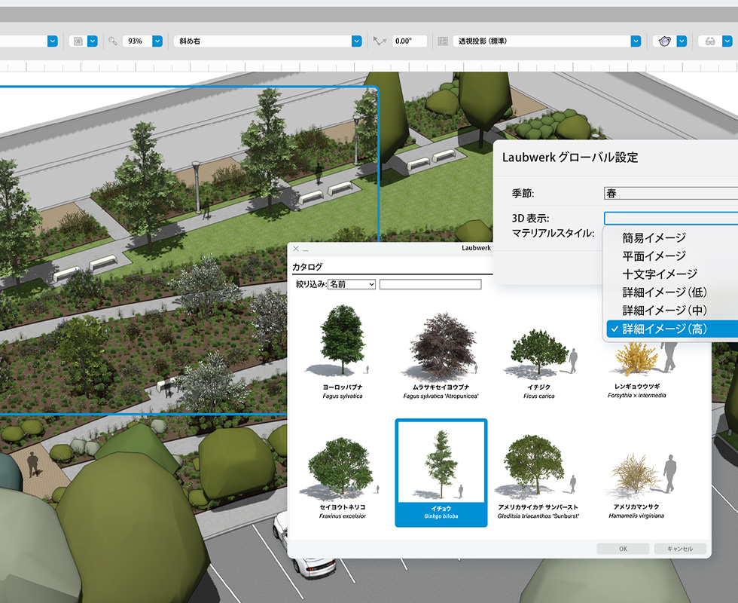The height and width of the screenshot is (603, 738).
Task: Click the glasses visibility icon
Action: 710,41
